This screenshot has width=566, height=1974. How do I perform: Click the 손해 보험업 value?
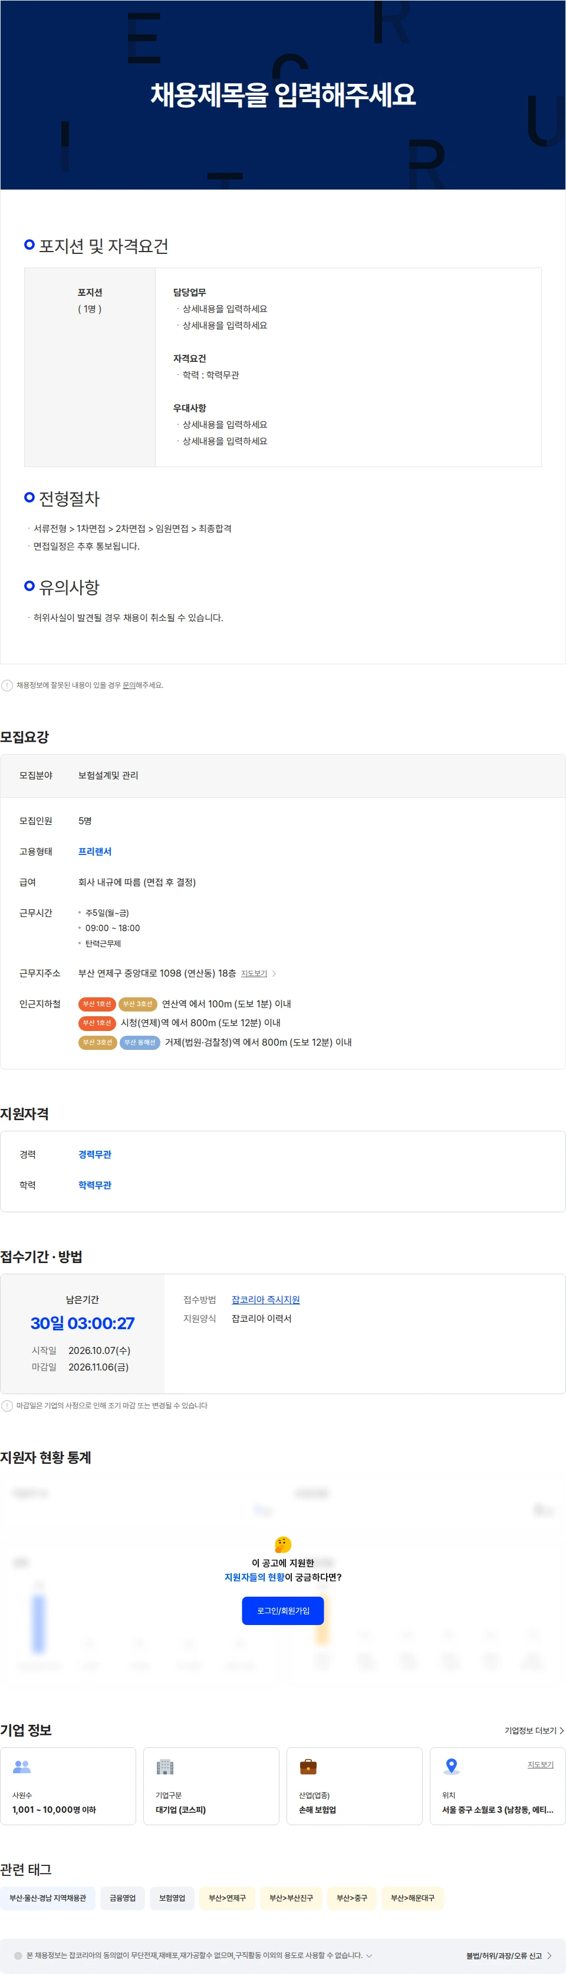[x=317, y=1809]
